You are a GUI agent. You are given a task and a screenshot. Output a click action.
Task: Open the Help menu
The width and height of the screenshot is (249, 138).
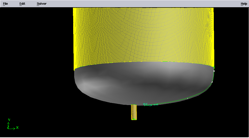point(244,4)
